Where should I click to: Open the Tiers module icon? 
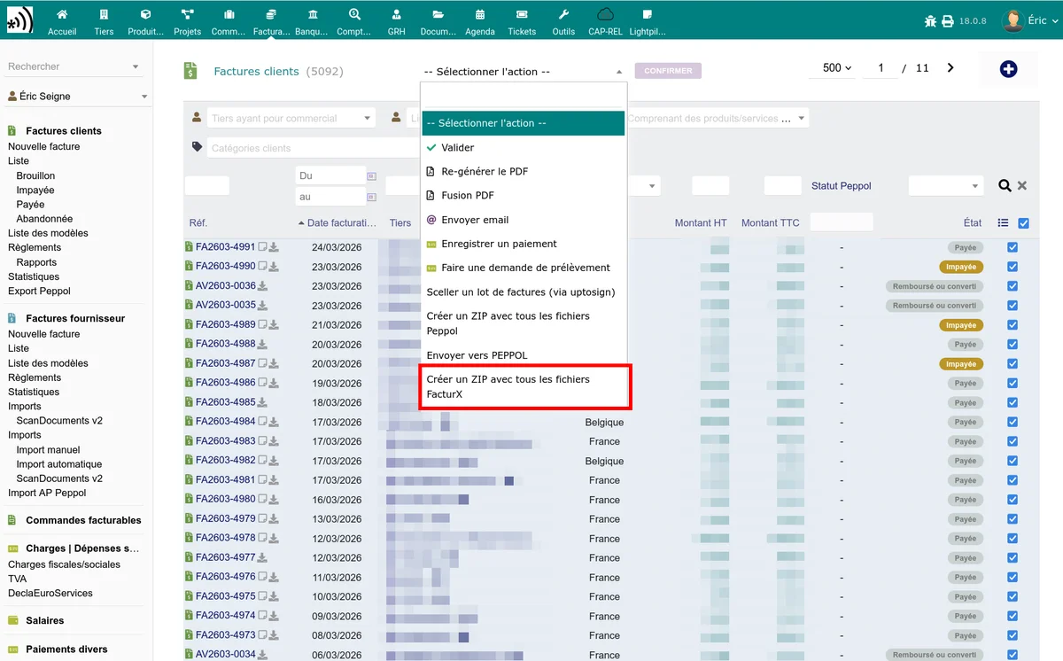click(104, 15)
